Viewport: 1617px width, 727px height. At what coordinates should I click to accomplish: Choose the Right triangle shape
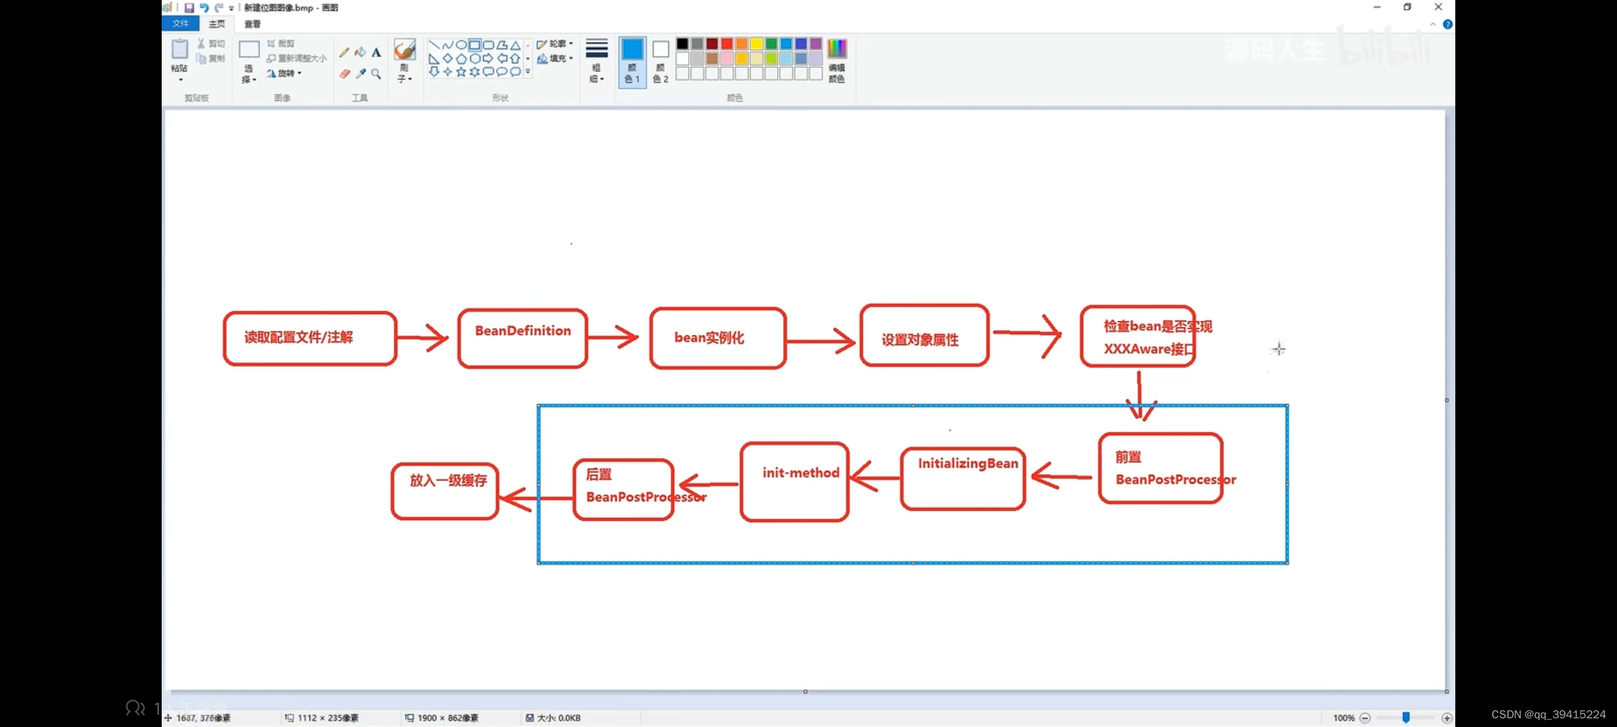(434, 59)
